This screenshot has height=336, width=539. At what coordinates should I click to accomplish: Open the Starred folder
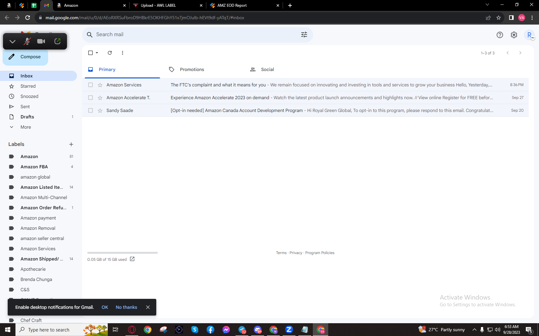point(38,86)
